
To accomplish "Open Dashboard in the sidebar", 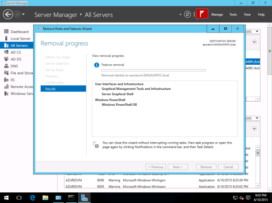I will coord(19,32).
